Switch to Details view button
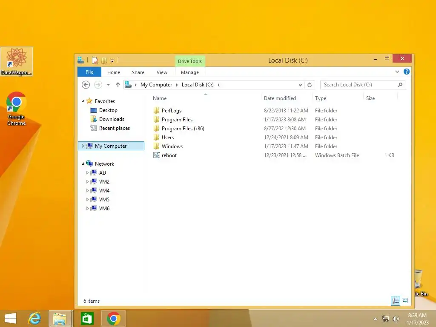This screenshot has width=436, height=327. 396,301
